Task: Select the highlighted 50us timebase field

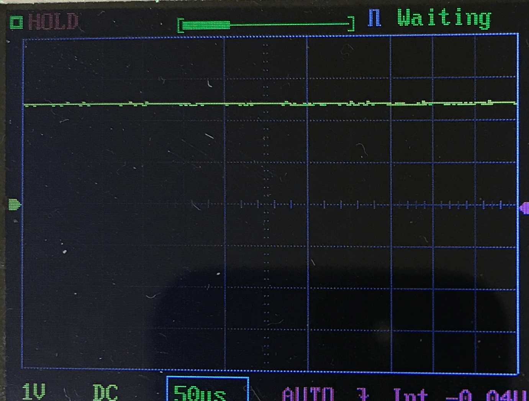Action: (x=207, y=391)
